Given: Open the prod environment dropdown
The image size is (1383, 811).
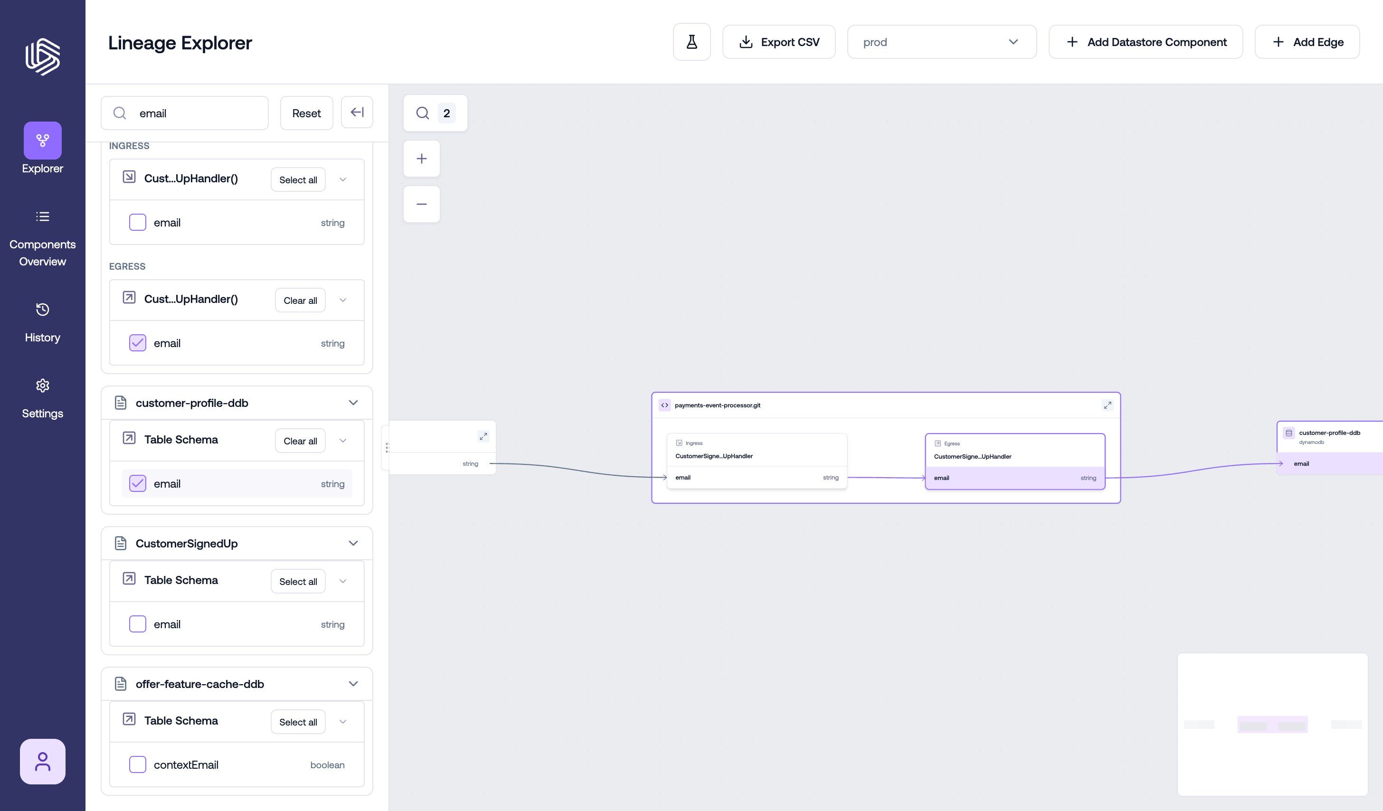Looking at the screenshot, I should pyautogui.click(x=942, y=42).
